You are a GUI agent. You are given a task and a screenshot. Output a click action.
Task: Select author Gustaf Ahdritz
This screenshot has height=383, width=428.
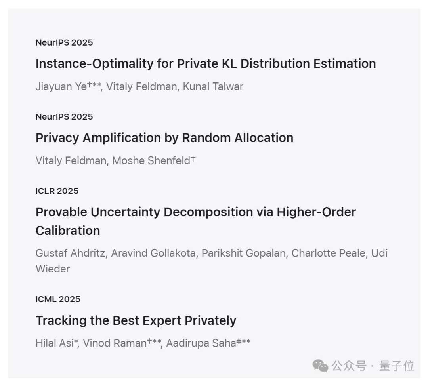pos(70,253)
